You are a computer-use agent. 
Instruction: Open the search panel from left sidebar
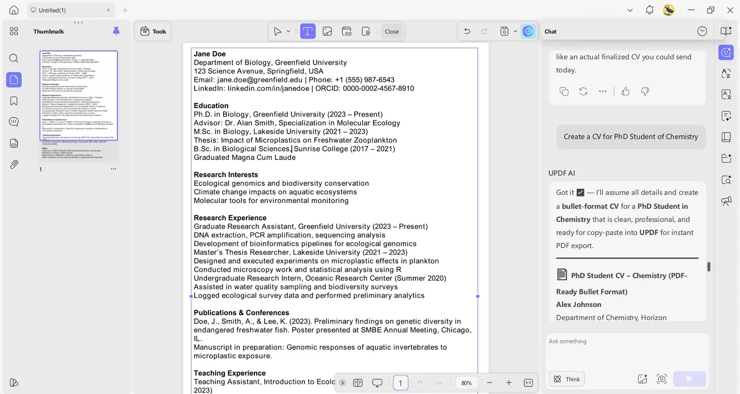(14, 59)
